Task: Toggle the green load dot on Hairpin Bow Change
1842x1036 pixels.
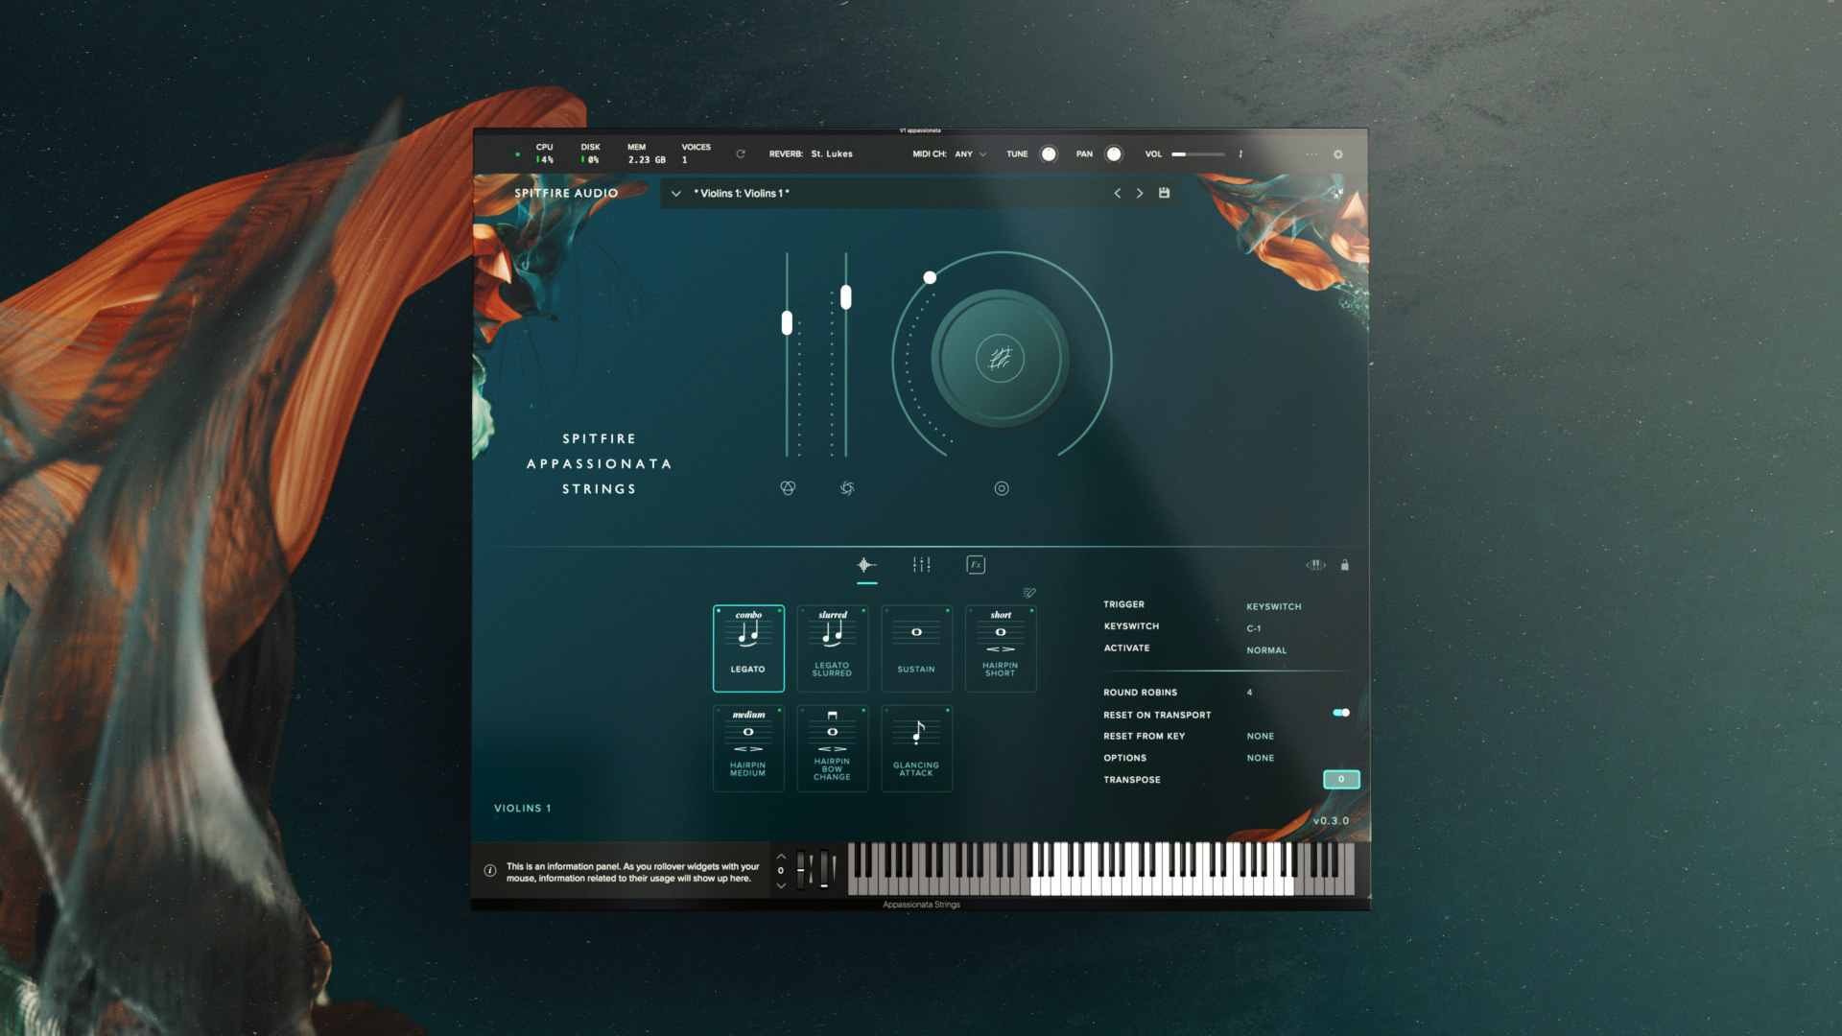Action: point(863,711)
